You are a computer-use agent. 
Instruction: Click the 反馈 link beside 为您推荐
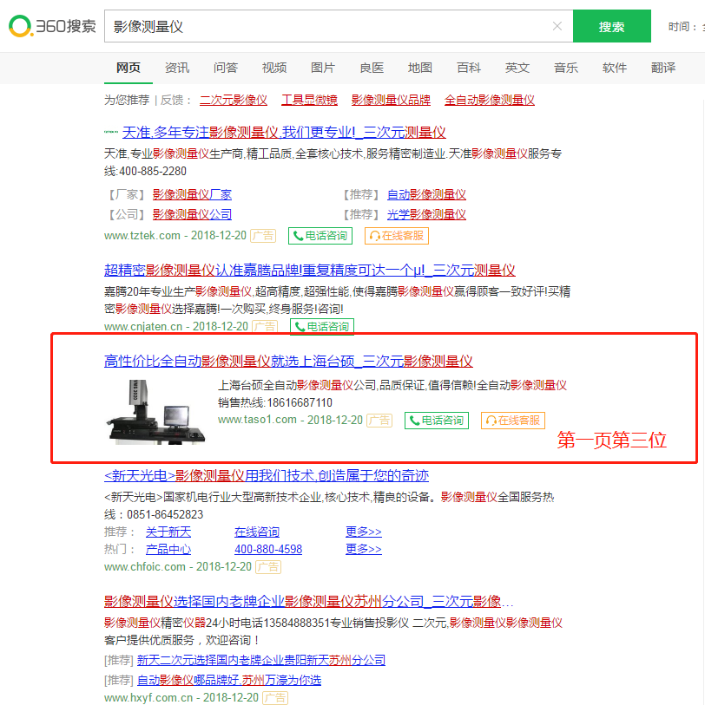[x=172, y=100]
